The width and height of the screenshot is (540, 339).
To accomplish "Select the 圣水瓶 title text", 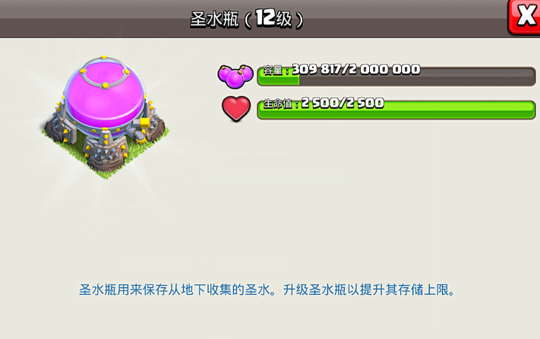I will tap(214, 19).
